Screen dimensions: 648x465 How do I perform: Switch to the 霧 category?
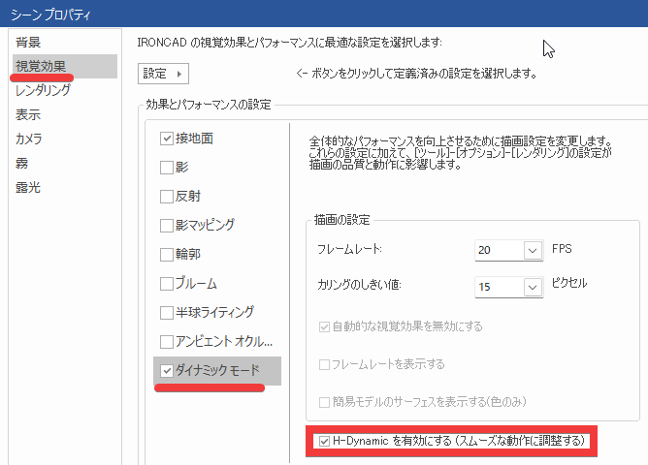(22, 164)
